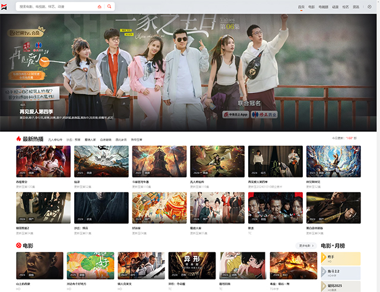Click the 沙丘：预言 hot tag link
This screenshot has width=380, height=292.
point(74,140)
